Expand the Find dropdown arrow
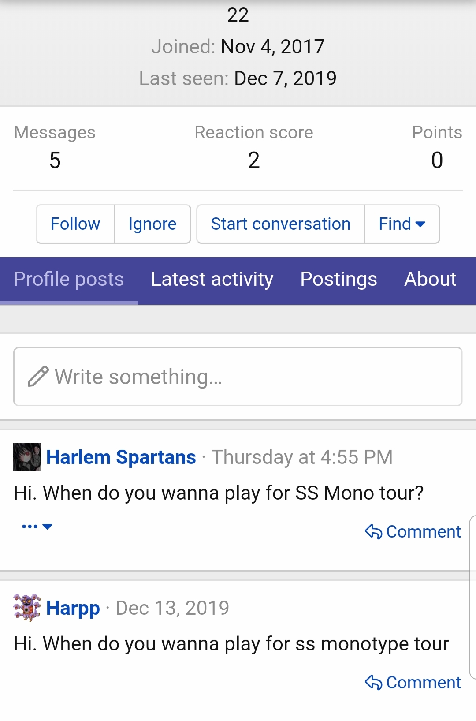Viewport: 476px width, 721px height. point(420,224)
